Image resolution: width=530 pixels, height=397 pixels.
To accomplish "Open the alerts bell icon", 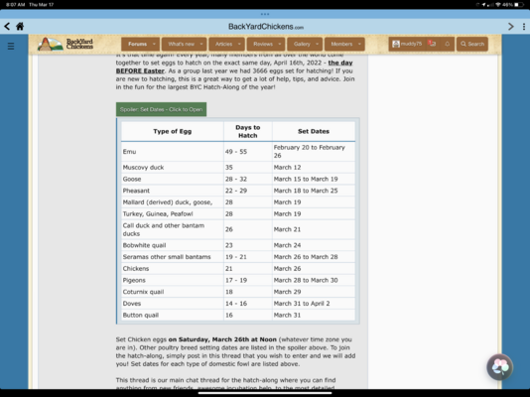I will pos(447,44).
